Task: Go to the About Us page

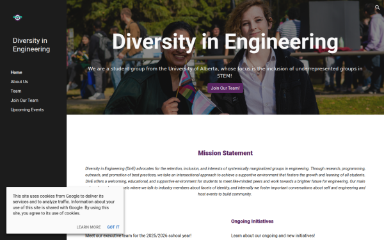Action: 19,81
